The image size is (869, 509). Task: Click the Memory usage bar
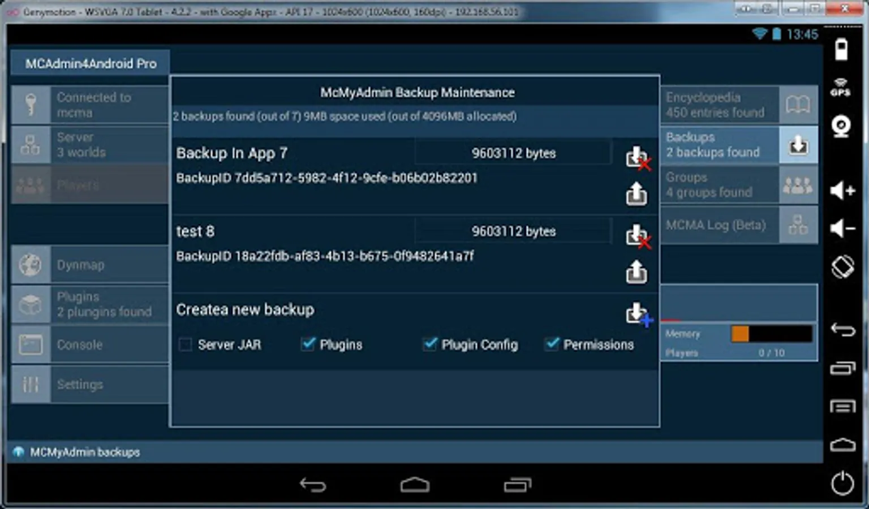772,334
